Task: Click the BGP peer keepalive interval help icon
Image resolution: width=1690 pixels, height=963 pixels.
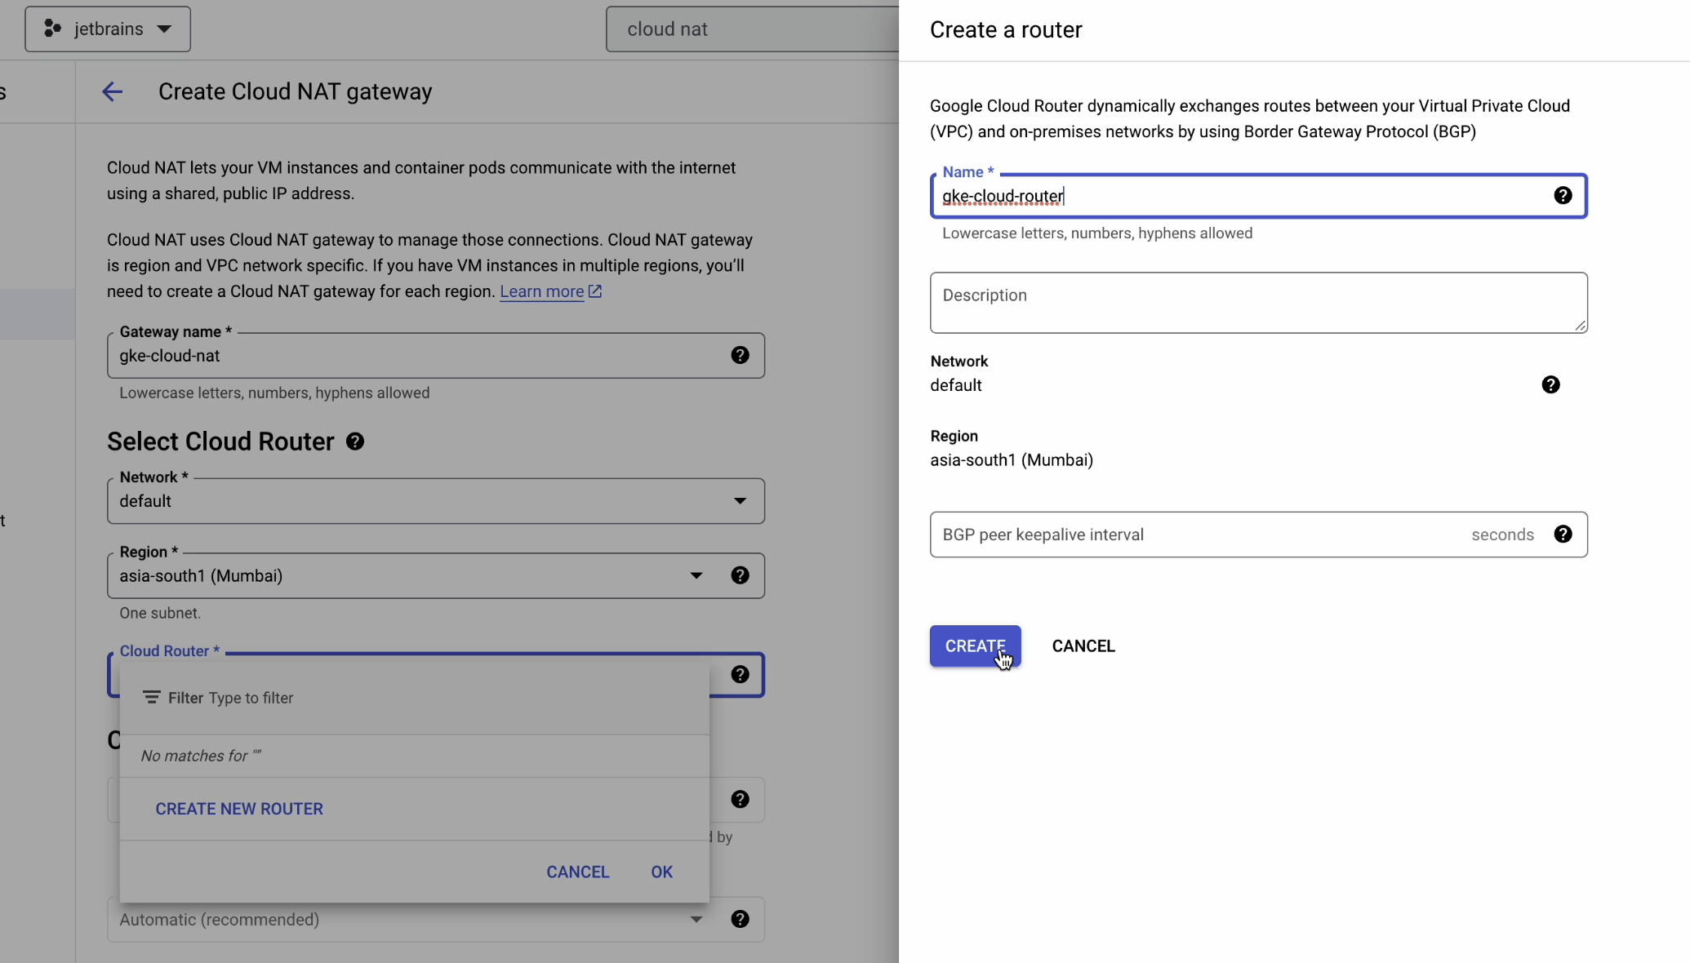Action: 1563,535
